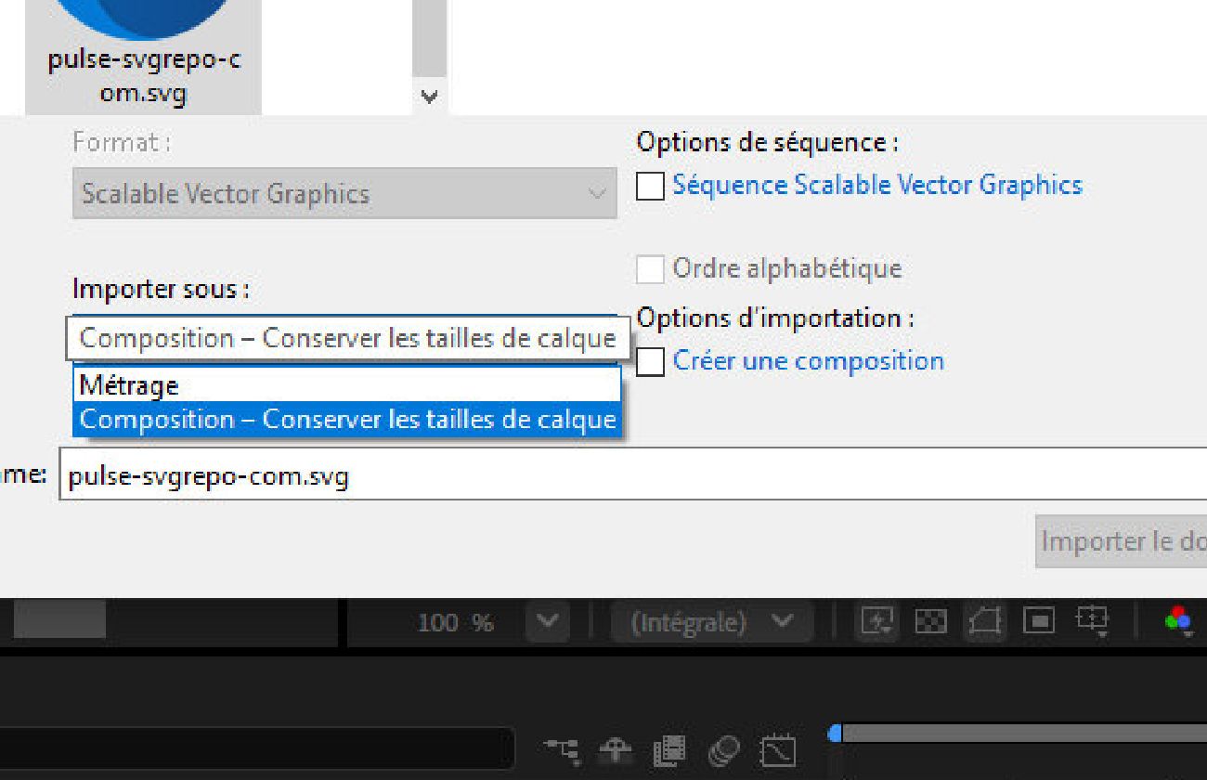
Task: Open the Graph Editor
Action: pos(780,749)
